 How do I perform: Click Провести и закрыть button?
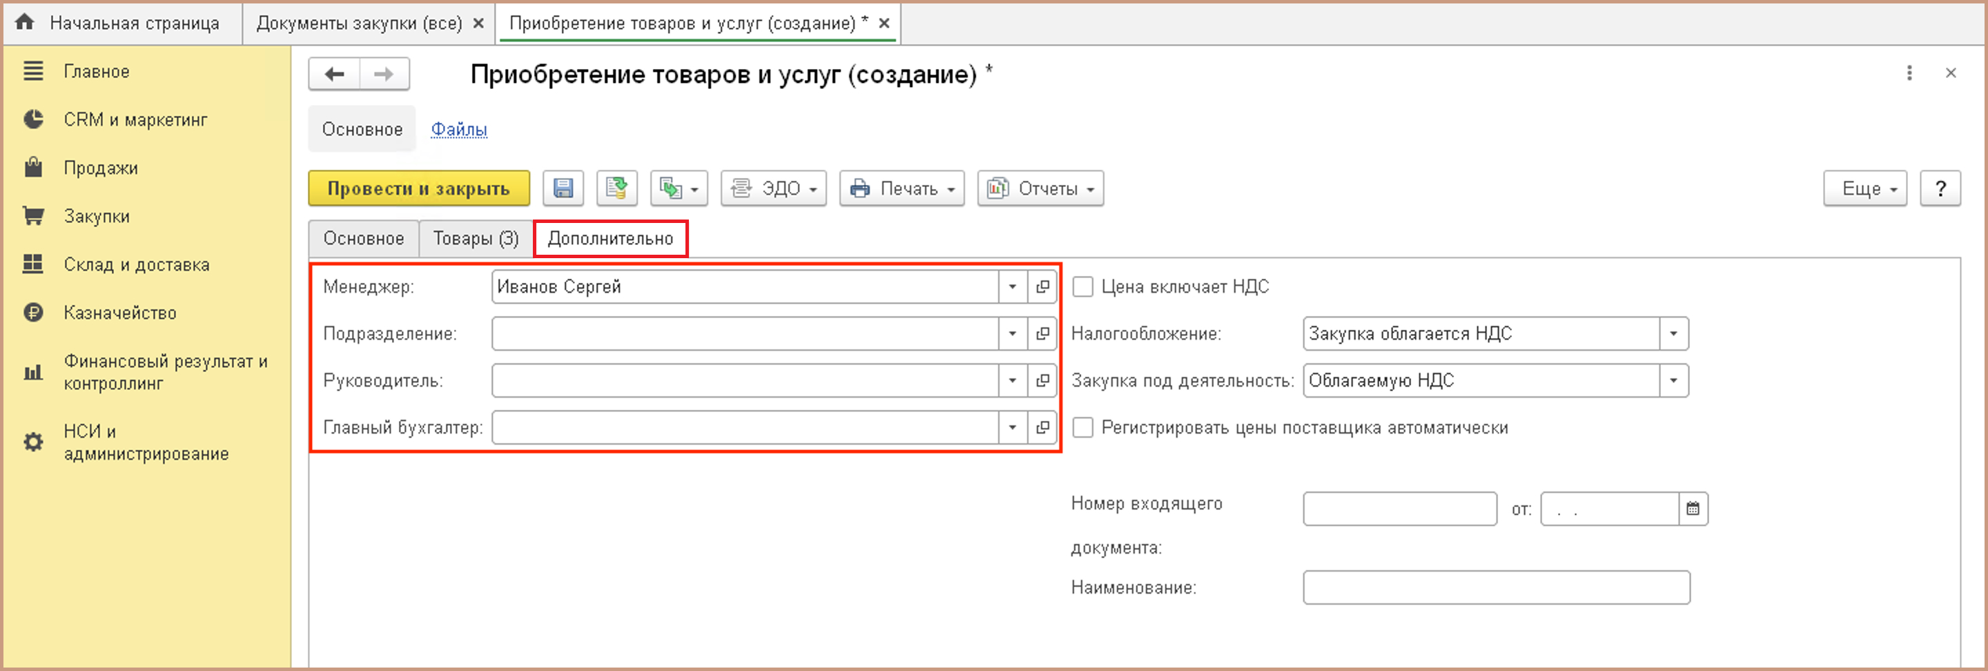coord(419,188)
